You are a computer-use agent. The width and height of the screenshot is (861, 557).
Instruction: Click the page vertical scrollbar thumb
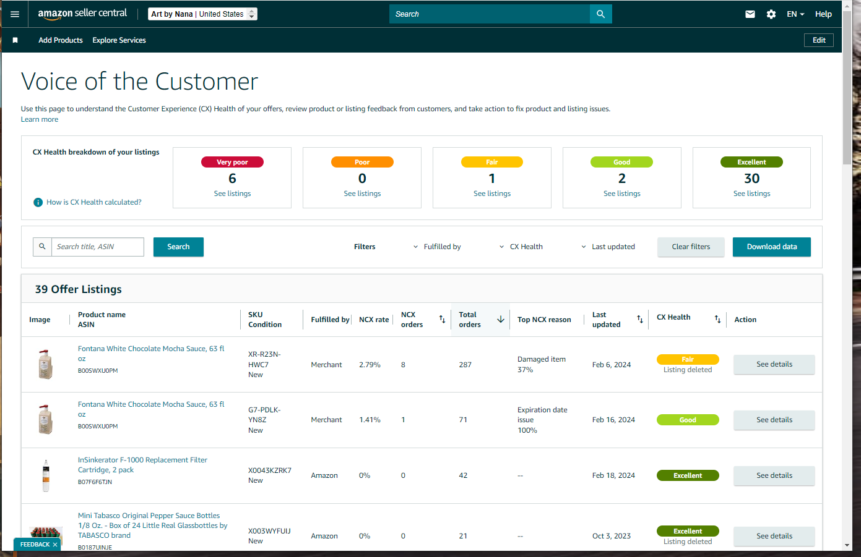point(847,87)
